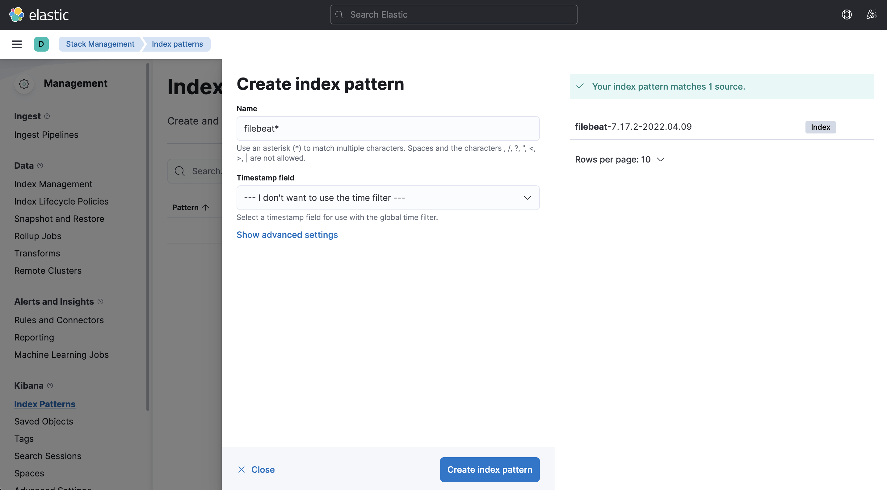Screen dimensions: 887x490
Task: Open the newsfeed celebration icon
Action: (871, 15)
